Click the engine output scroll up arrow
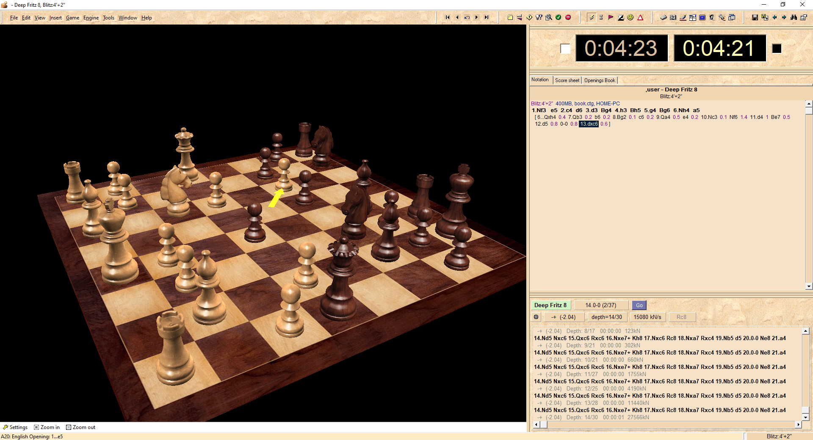813x440 pixels. click(x=806, y=331)
